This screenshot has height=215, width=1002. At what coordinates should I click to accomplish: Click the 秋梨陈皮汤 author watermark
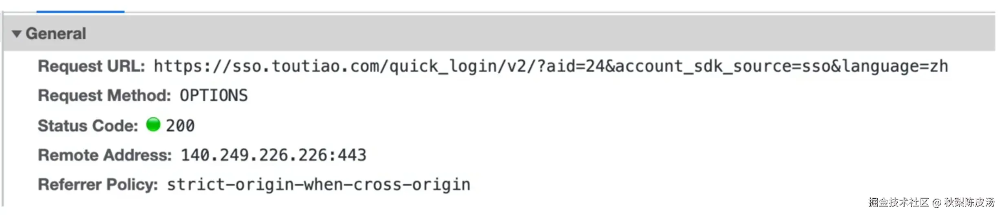point(969,202)
